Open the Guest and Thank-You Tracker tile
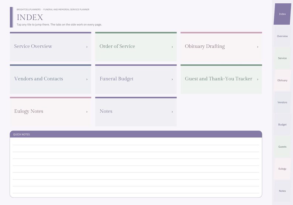The image size is (293, 205). click(x=221, y=79)
